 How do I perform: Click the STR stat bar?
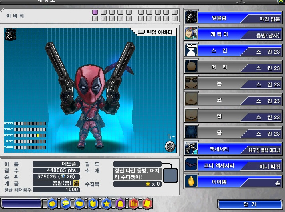tap(30, 123)
